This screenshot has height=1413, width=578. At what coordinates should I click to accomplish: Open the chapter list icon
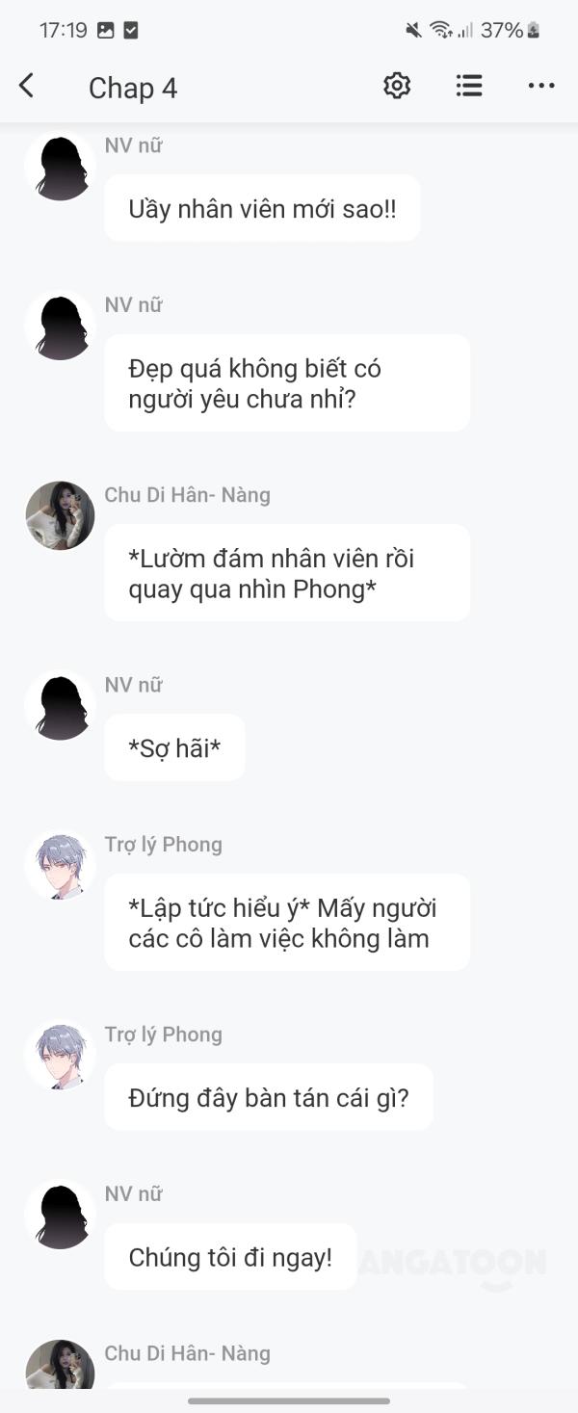click(x=469, y=87)
